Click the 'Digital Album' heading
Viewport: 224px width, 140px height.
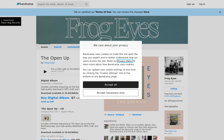[x=49, y=81]
